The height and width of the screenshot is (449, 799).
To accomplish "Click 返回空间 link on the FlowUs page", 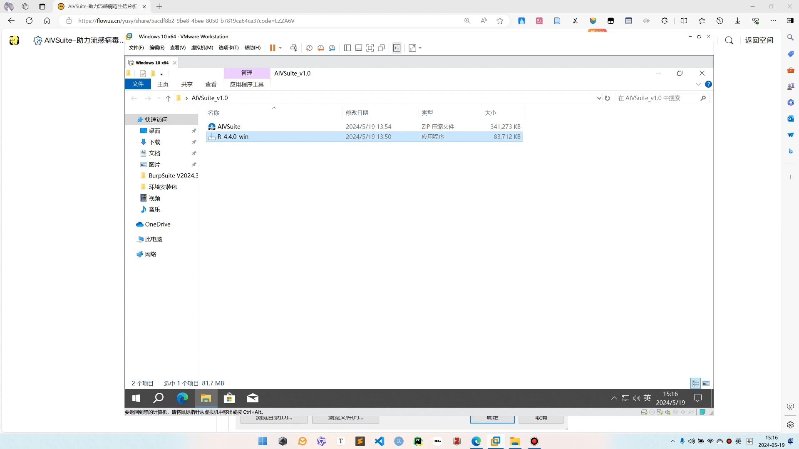I will 759,40.
